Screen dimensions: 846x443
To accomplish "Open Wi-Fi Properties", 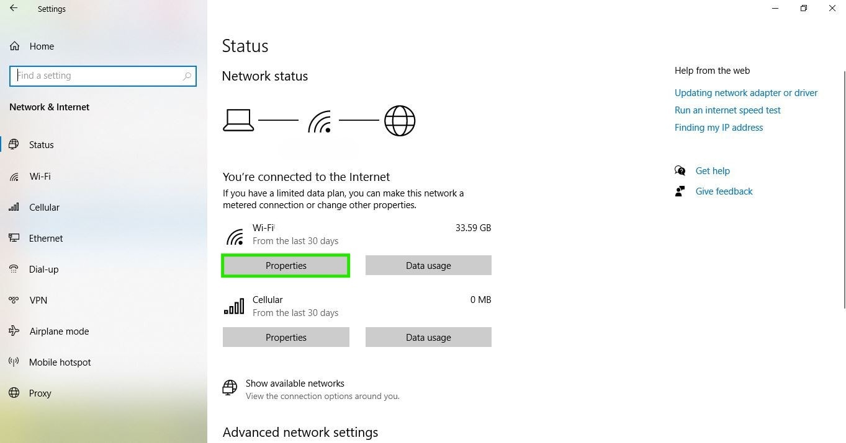I will [x=286, y=265].
